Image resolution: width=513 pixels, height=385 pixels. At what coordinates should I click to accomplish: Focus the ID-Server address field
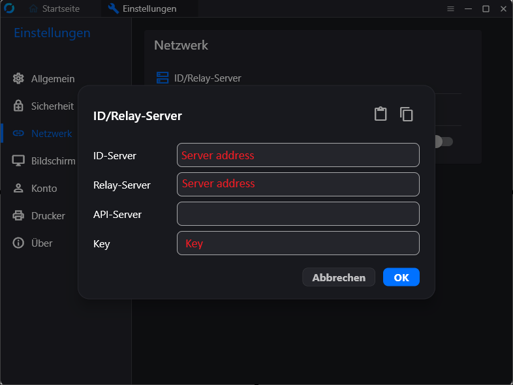click(x=298, y=155)
